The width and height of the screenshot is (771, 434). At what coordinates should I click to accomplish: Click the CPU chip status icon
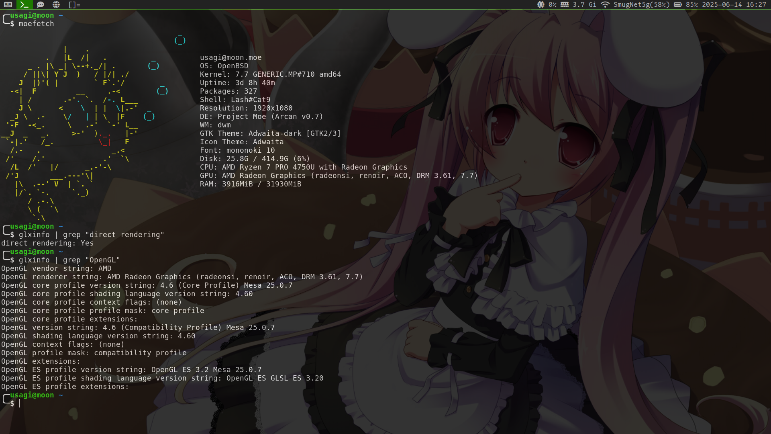pos(541,5)
